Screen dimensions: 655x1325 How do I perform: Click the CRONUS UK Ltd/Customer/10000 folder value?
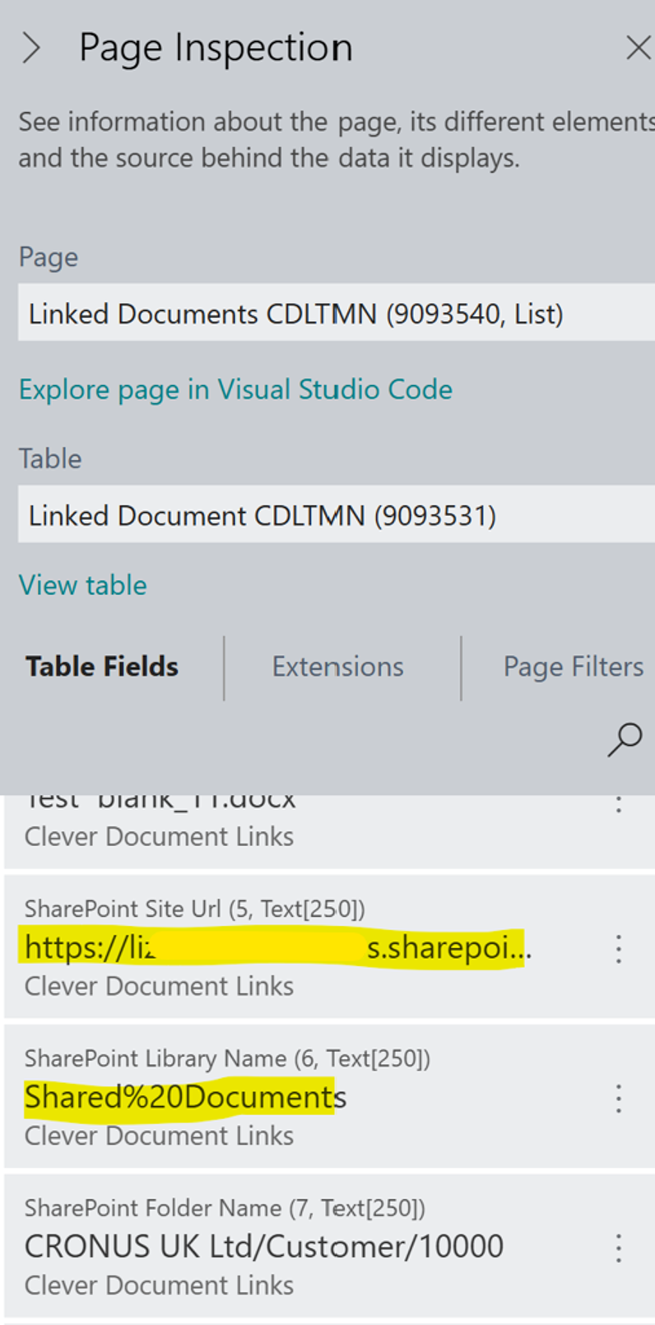(x=263, y=1247)
